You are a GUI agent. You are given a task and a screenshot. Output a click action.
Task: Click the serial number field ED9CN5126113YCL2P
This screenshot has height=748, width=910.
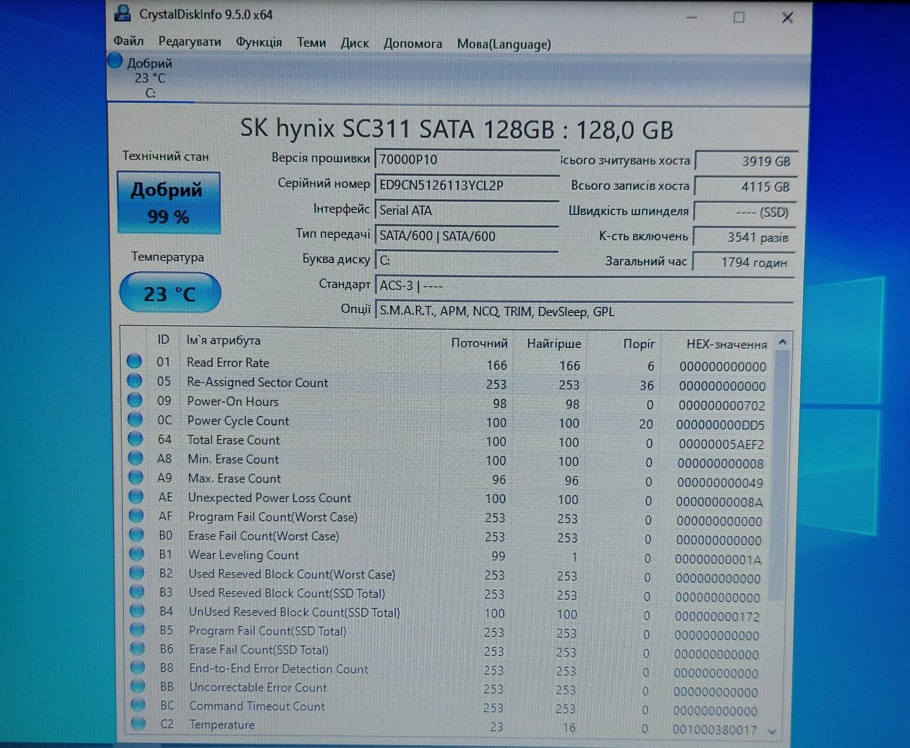tap(467, 185)
